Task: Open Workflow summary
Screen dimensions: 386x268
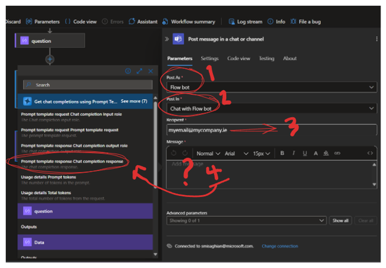Action: click(x=189, y=21)
